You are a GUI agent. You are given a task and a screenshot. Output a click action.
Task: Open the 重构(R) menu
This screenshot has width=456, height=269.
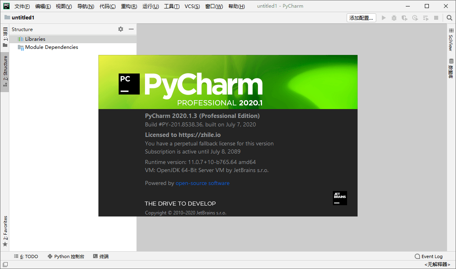click(x=129, y=6)
